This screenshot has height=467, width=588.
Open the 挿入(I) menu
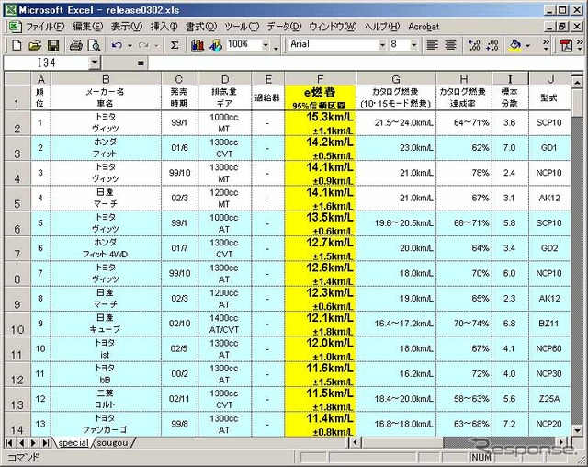pyautogui.click(x=164, y=27)
